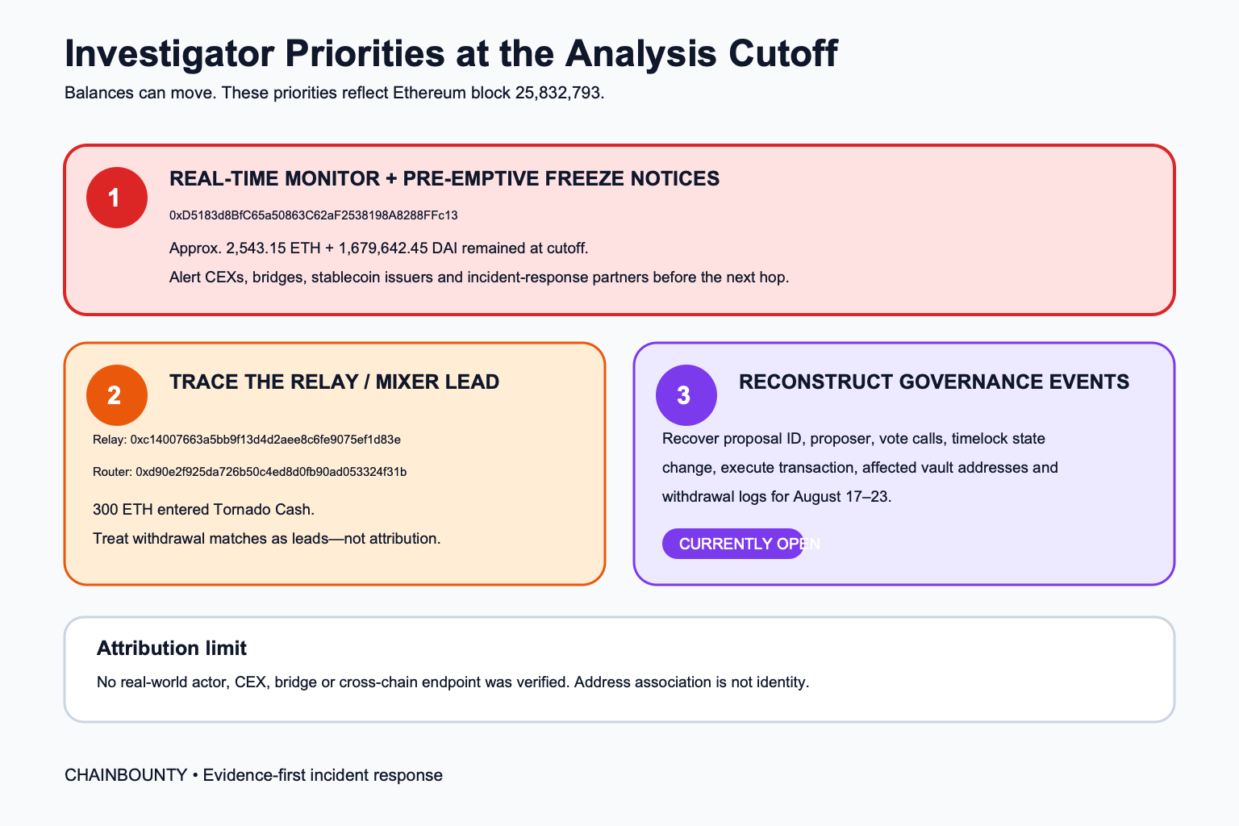
Task: Select the Relay address 0xc14007663a5b
Action: pos(247,440)
